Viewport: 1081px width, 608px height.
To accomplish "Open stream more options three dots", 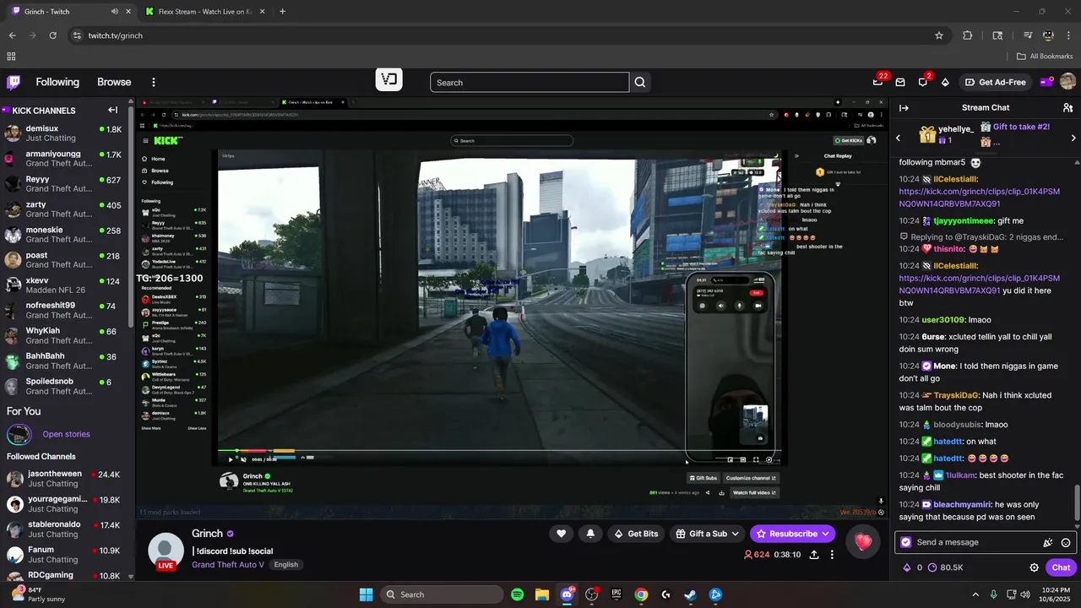I will tap(832, 555).
